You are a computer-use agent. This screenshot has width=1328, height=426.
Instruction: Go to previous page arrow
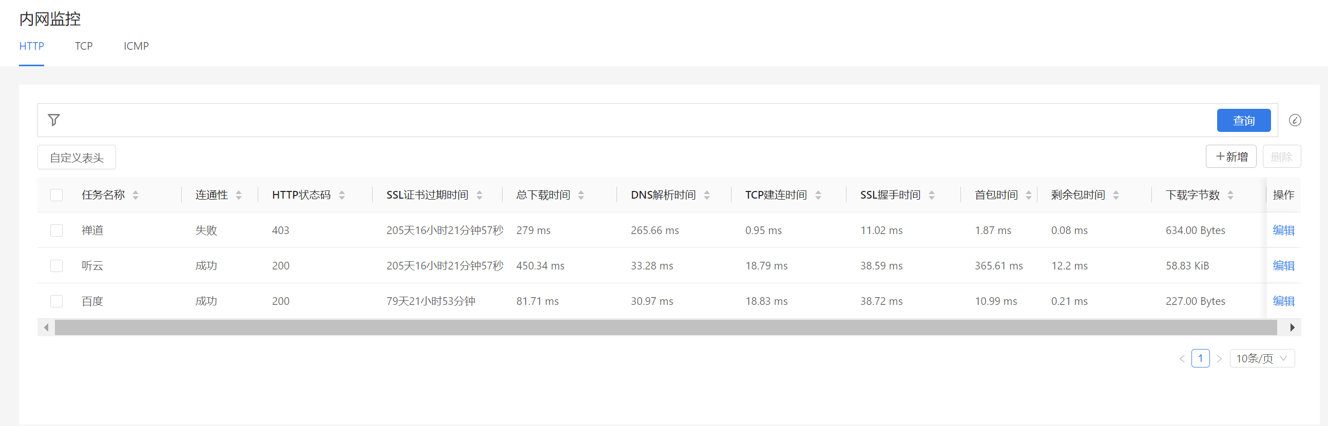coord(1182,358)
